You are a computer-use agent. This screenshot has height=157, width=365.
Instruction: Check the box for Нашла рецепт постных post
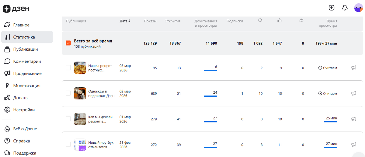click(x=68, y=68)
